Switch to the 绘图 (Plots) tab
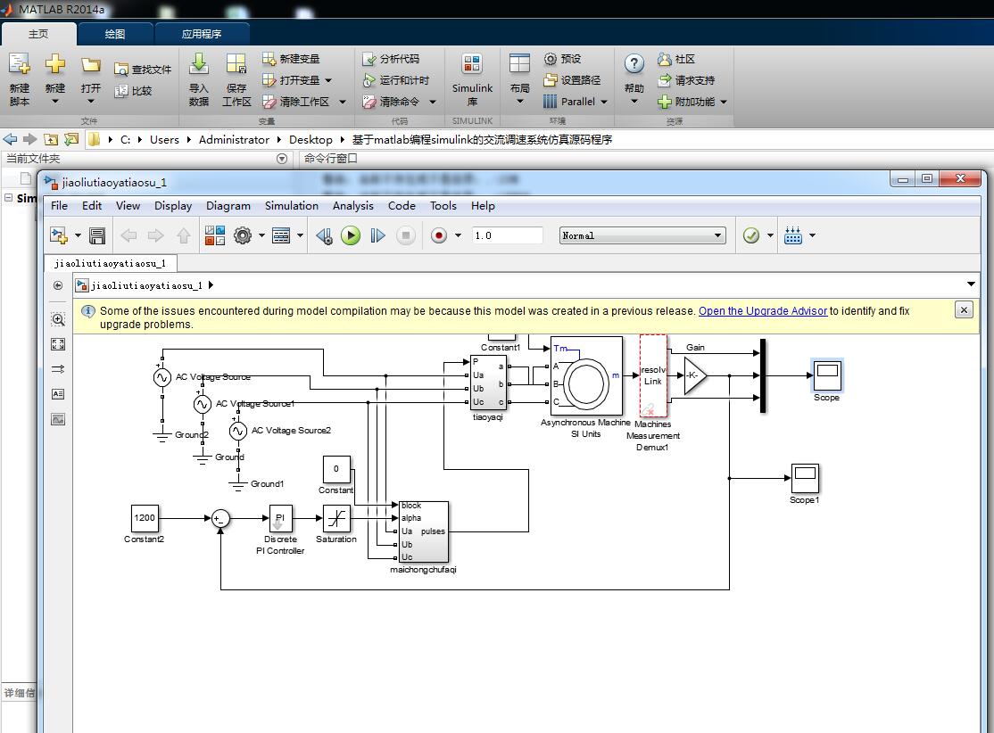This screenshot has height=733, width=994. 115,34
